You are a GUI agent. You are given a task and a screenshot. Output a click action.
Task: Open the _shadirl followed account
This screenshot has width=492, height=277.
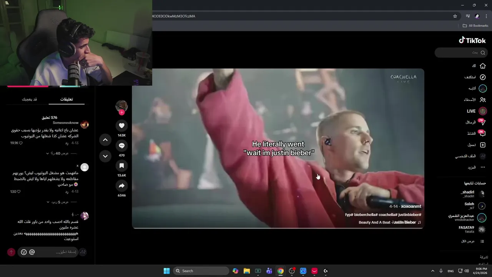473,194
